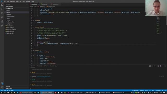Screen dimensions: 167x94
Task: Open the package-lock.json file
Action: [16, 30]
